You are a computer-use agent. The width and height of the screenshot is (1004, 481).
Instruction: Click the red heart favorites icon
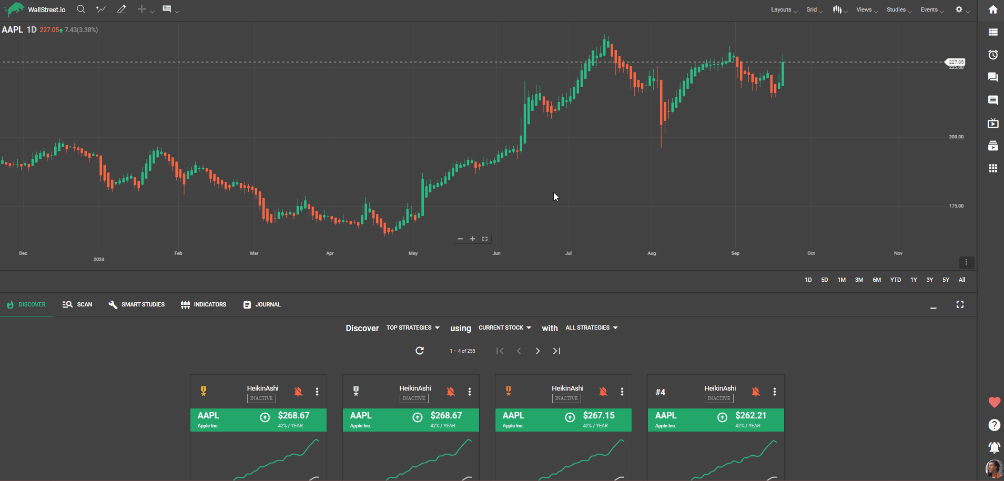[x=993, y=403]
